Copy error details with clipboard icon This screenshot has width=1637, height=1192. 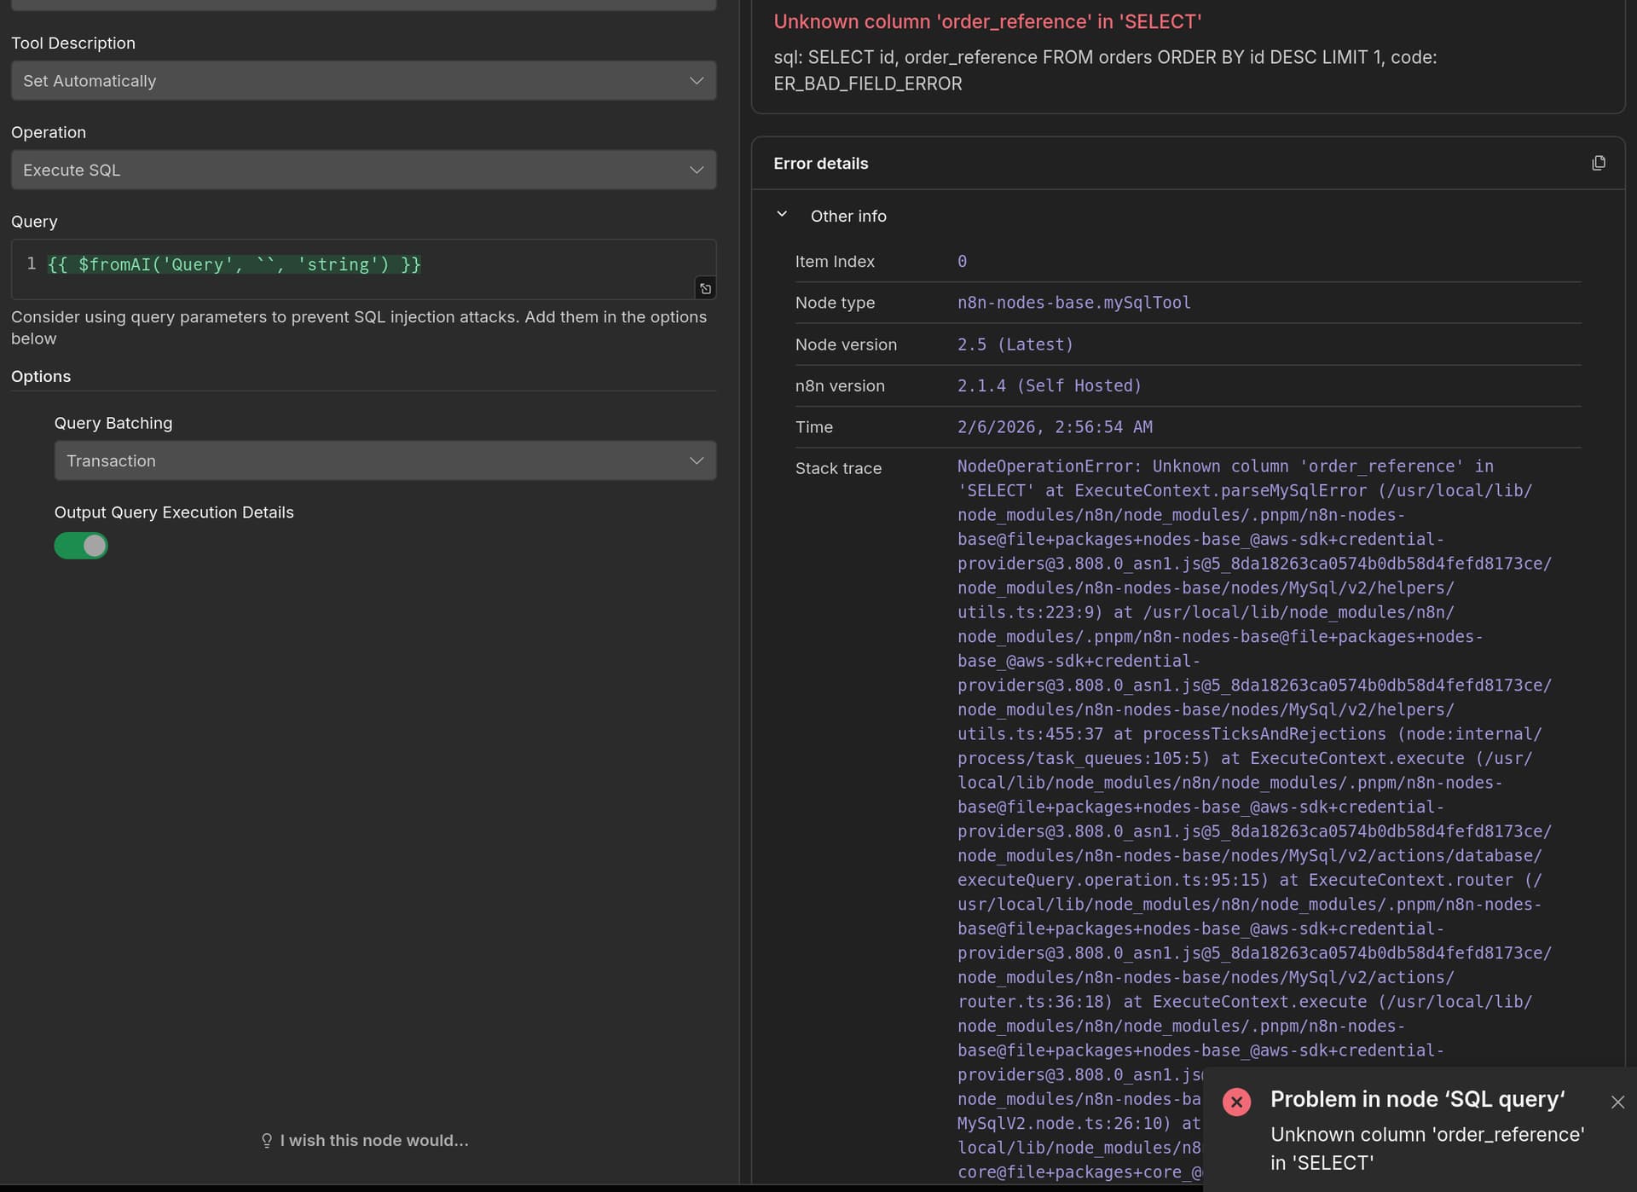point(1598,163)
